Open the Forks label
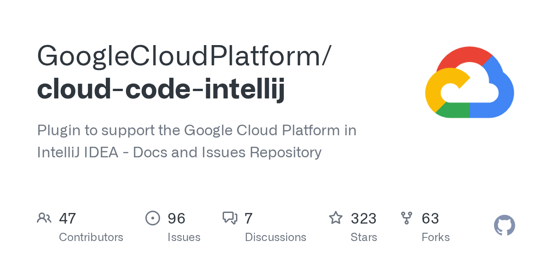Viewport: 552px width, 276px height. pos(436,237)
